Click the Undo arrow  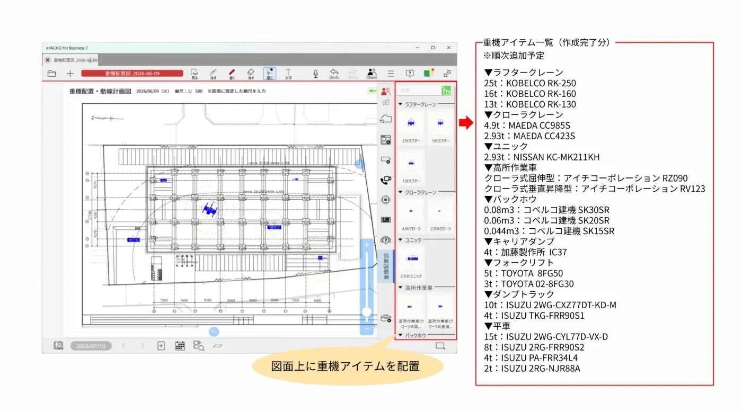point(334,74)
